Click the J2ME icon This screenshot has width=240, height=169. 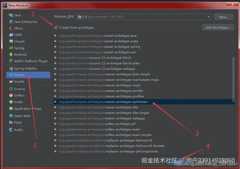[x=11, y=35]
